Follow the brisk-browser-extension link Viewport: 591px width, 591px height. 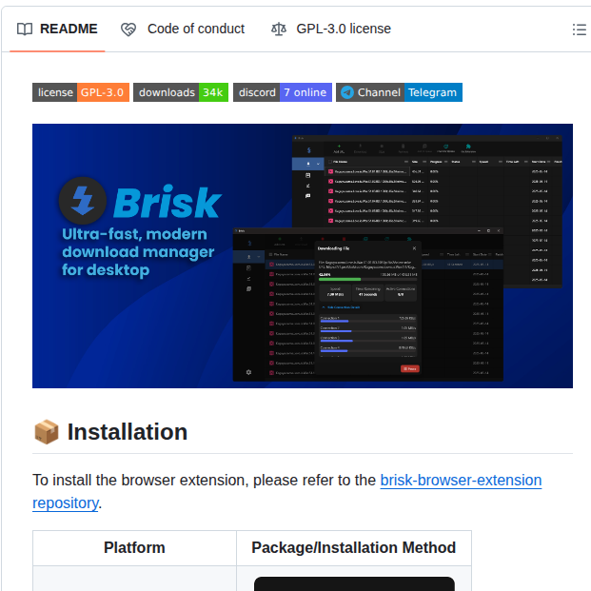[461, 481]
